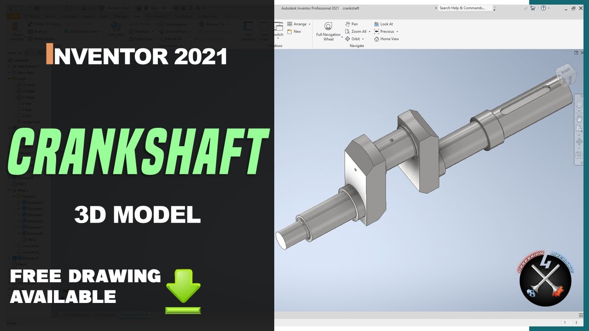Toggle iMate Glyph display

(41, 39)
